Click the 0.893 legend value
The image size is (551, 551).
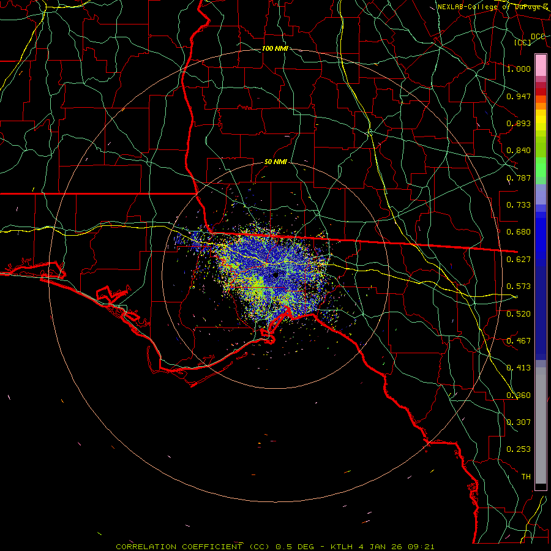[519, 123]
